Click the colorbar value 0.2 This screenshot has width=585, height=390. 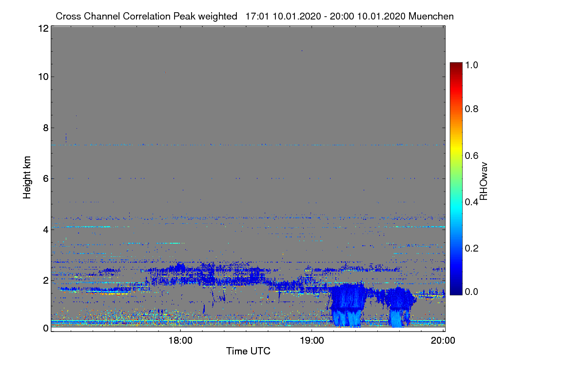[471, 248]
